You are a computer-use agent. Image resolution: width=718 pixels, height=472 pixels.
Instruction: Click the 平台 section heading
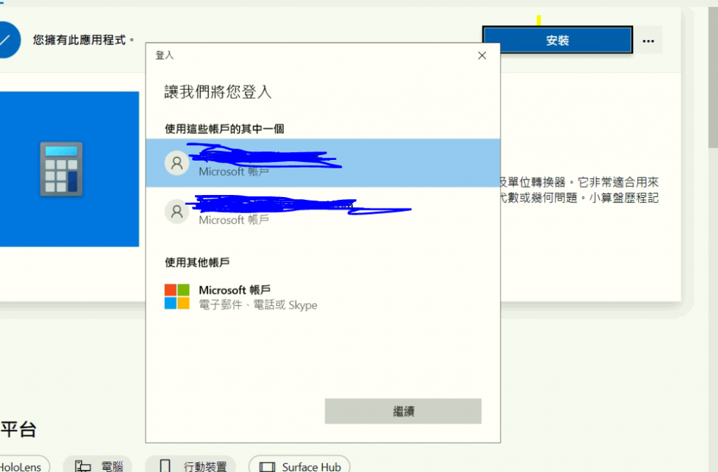pos(18,429)
